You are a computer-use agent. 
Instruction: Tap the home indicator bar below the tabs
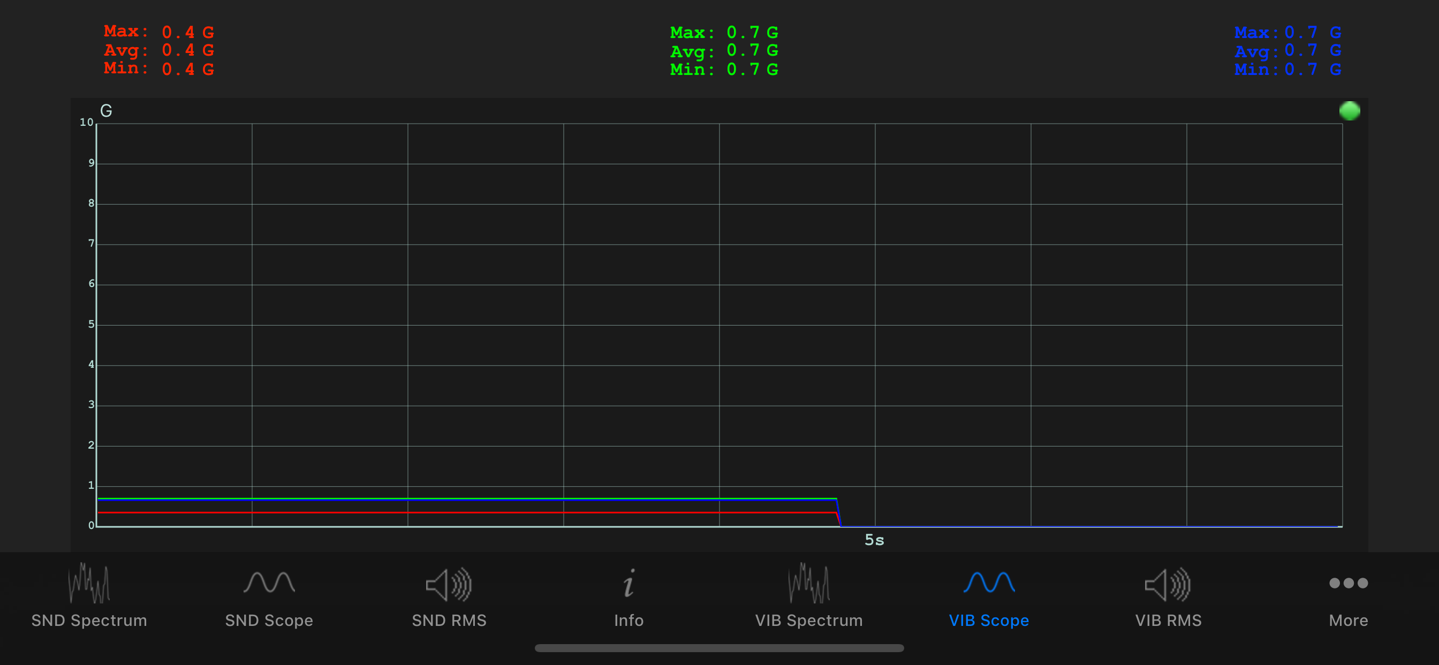[719, 648]
